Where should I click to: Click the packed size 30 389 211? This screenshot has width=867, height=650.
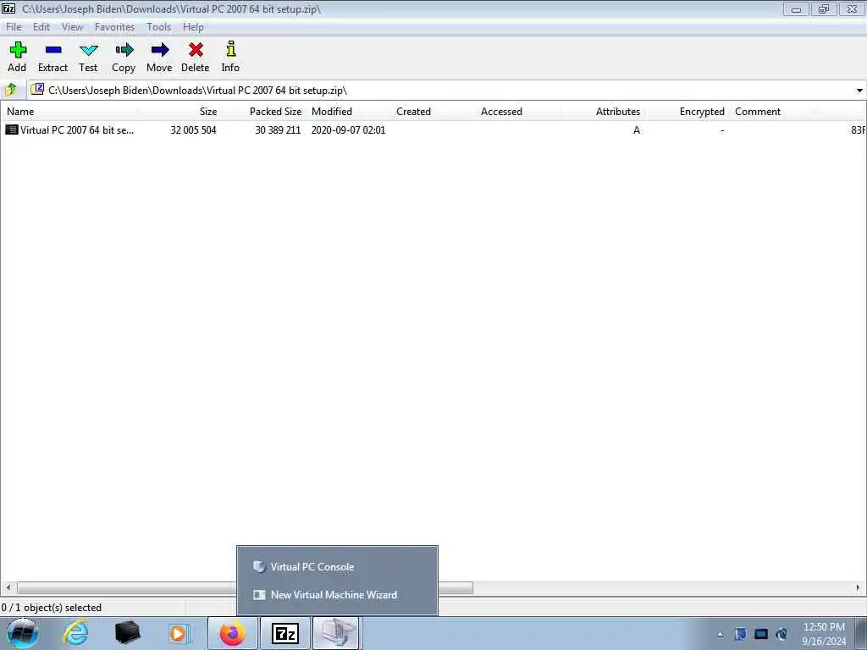278,129
